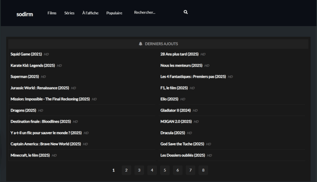Screen dimensions: 317x182
Task: Jump to page 5 in pagination
Action: (165, 170)
